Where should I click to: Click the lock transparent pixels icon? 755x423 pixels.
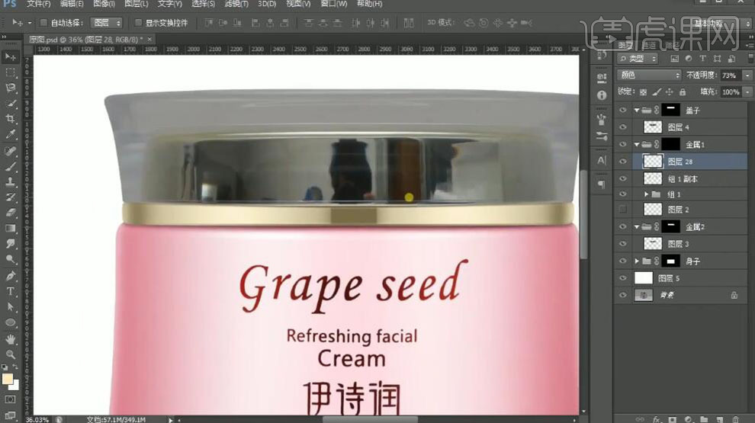(644, 92)
